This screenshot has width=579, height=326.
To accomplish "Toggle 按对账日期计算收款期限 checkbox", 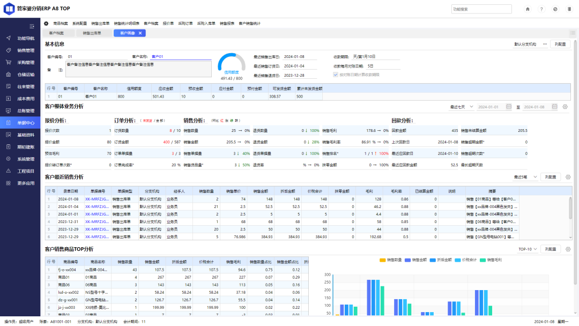I will [335, 75].
